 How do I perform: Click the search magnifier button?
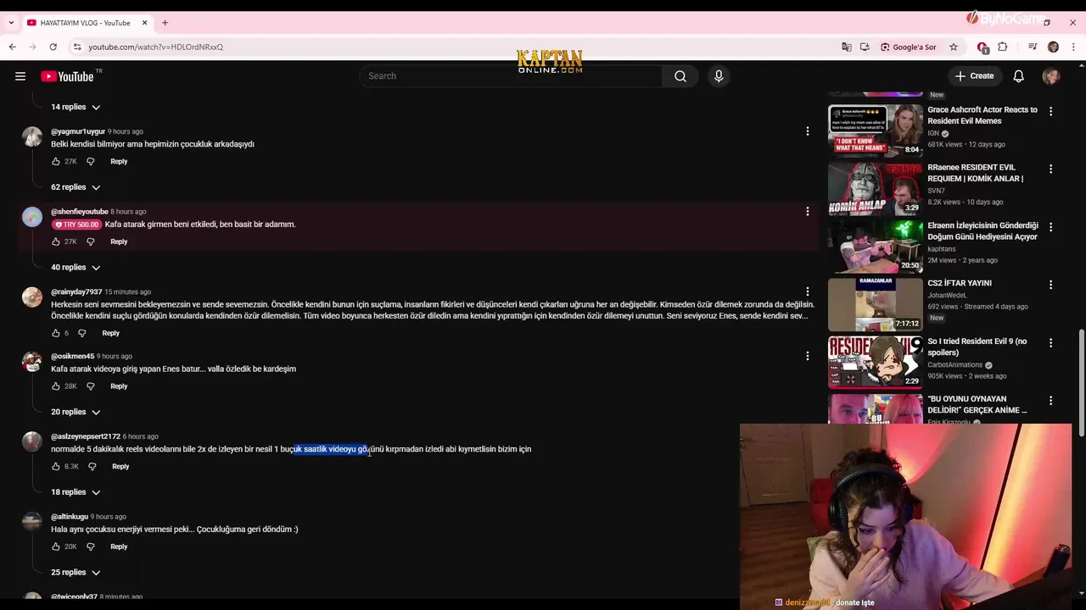(680, 76)
